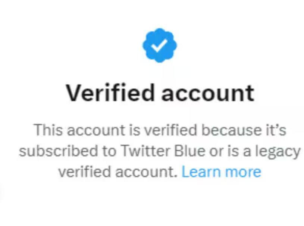This screenshot has width=304, height=226.
Task: Click "or is a" in the second line
Action: (x=230, y=151)
